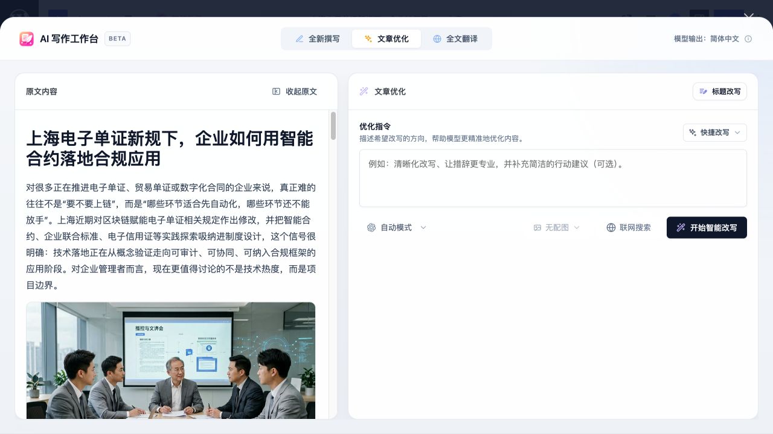Viewport: 773px width, 434px height.
Task: Click the info icon beside 模型输出
Action: point(748,39)
